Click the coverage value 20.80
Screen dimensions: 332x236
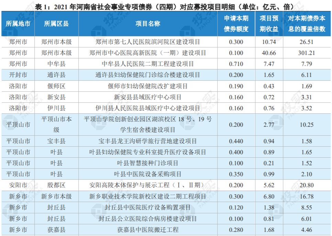(307, 185)
